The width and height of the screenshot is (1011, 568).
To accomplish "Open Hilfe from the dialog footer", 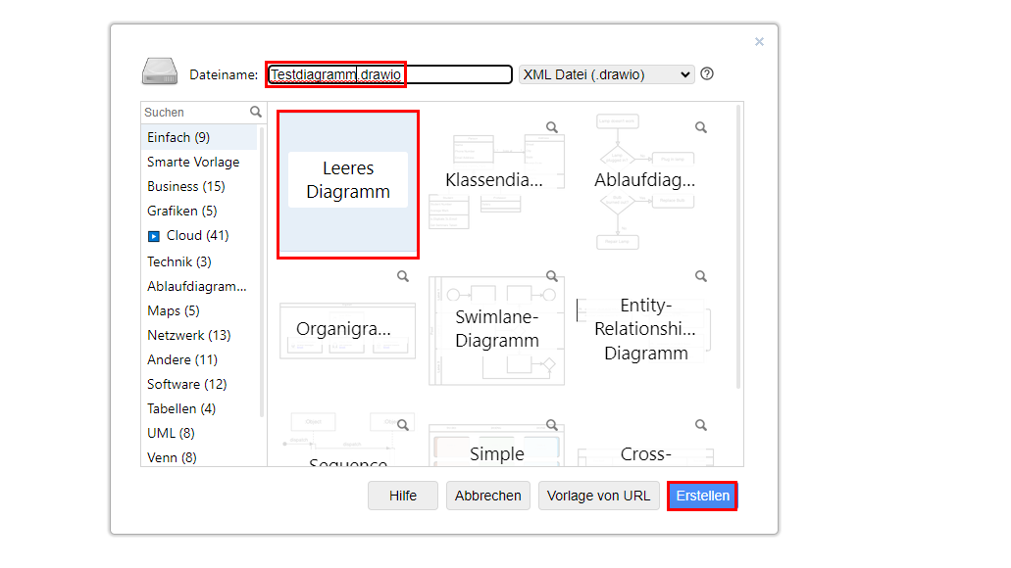I will pos(402,496).
